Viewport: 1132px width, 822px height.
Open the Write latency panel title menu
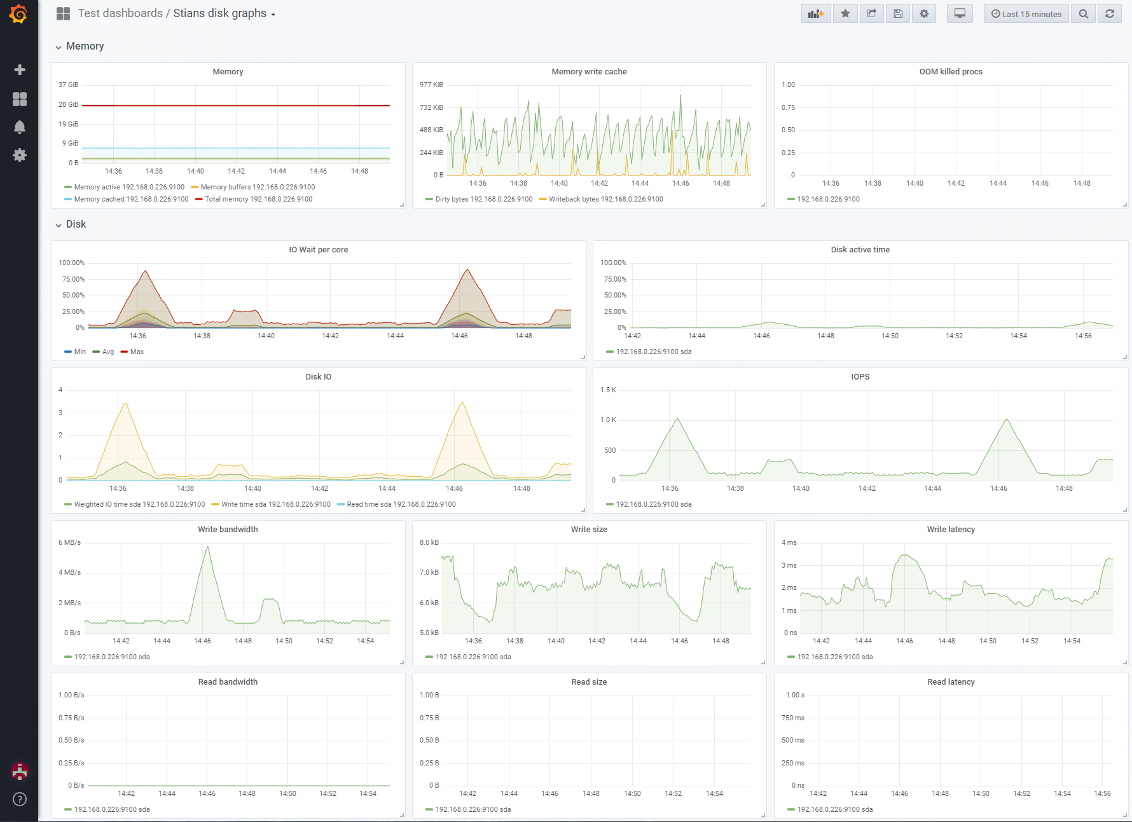[x=951, y=530]
